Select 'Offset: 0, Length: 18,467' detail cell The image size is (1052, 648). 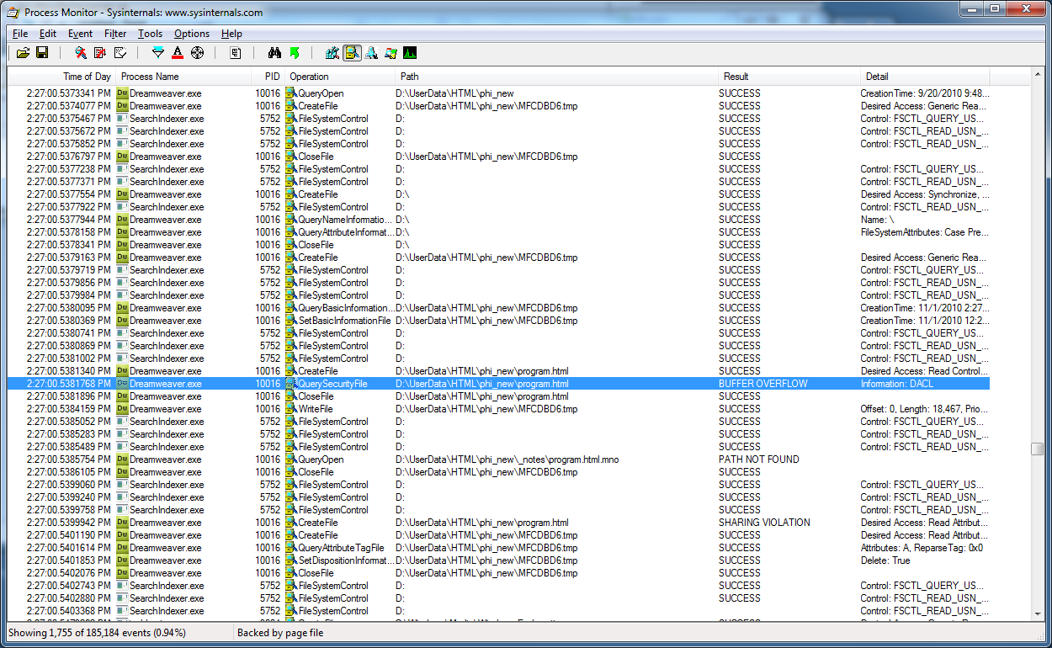pos(925,409)
